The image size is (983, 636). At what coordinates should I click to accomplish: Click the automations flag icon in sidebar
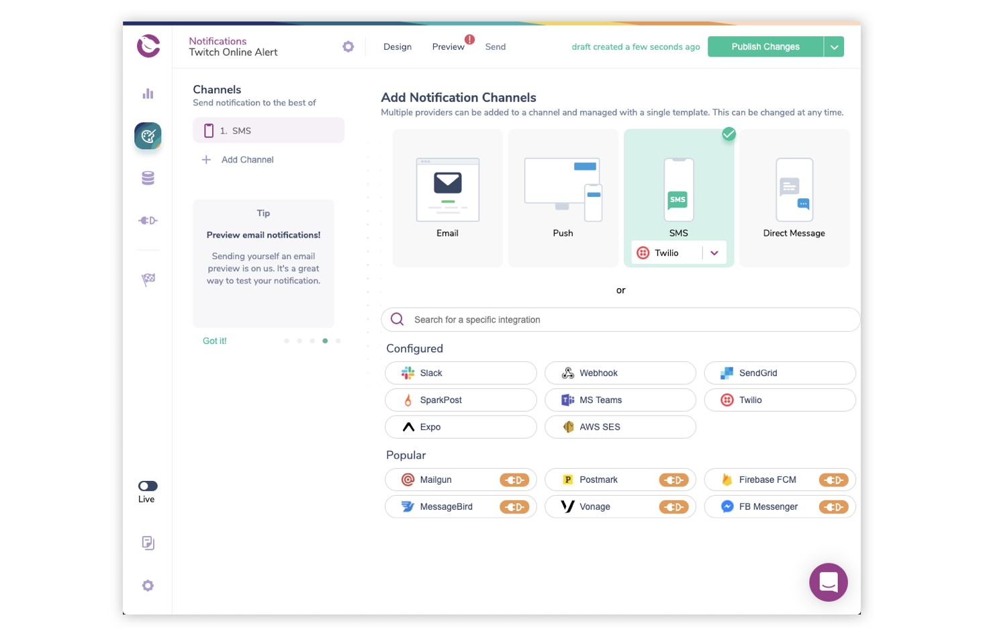coord(148,279)
